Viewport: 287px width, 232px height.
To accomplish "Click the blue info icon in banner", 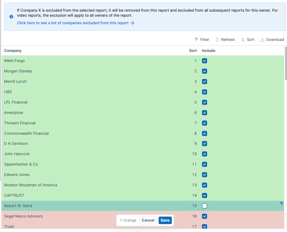I will click(11, 17).
